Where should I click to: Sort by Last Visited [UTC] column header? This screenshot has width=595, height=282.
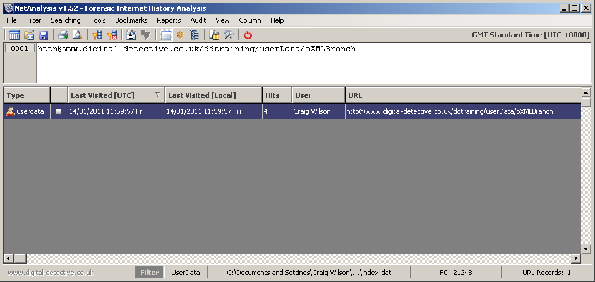click(116, 95)
